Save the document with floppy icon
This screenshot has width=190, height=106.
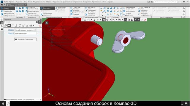[x=23, y=8]
